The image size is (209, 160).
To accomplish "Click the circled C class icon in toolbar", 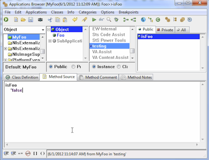I will pyautogui.click(x=158, y=20).
